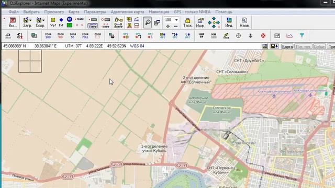Image resolution: width=335 pixels, height=188 pixels.
Task: Click the map view windows icon
Action: tap(157, 22)
